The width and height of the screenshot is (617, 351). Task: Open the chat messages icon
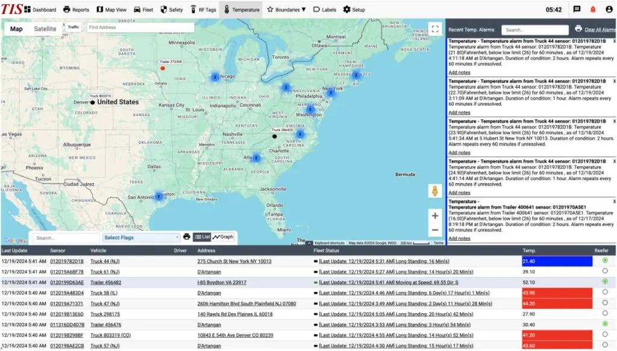tap(577, 10)
